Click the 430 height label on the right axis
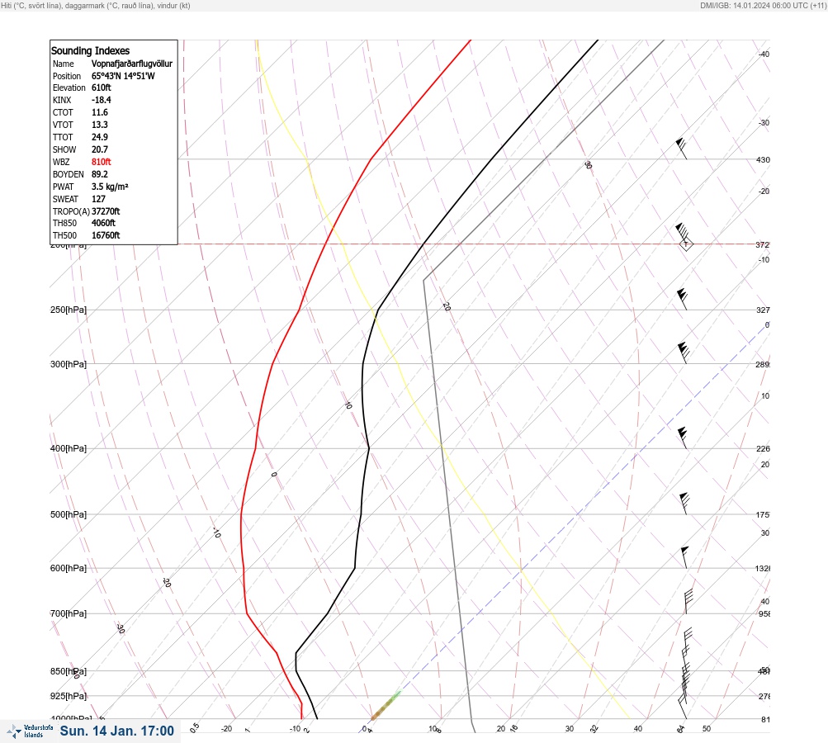Viewport: 828px width, 743px height. (x=763, y=159)
